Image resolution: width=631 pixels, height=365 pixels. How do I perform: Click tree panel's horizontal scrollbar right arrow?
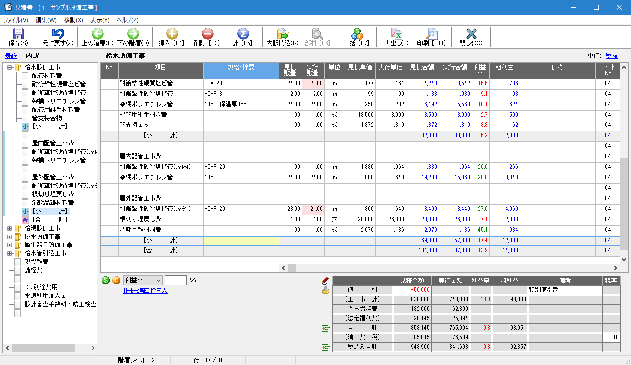click(93, 348)
